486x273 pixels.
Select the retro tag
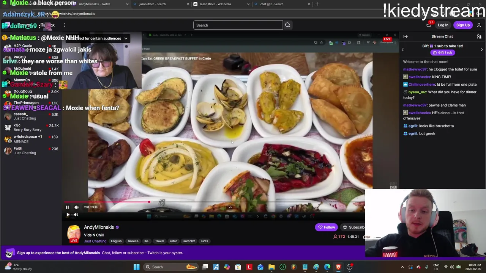(174, 241)
